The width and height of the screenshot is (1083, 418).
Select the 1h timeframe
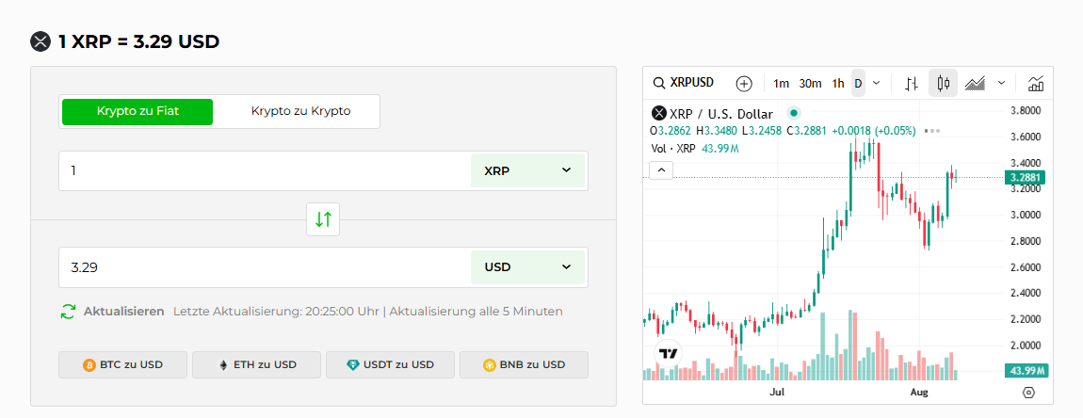[x=838, y=84]
